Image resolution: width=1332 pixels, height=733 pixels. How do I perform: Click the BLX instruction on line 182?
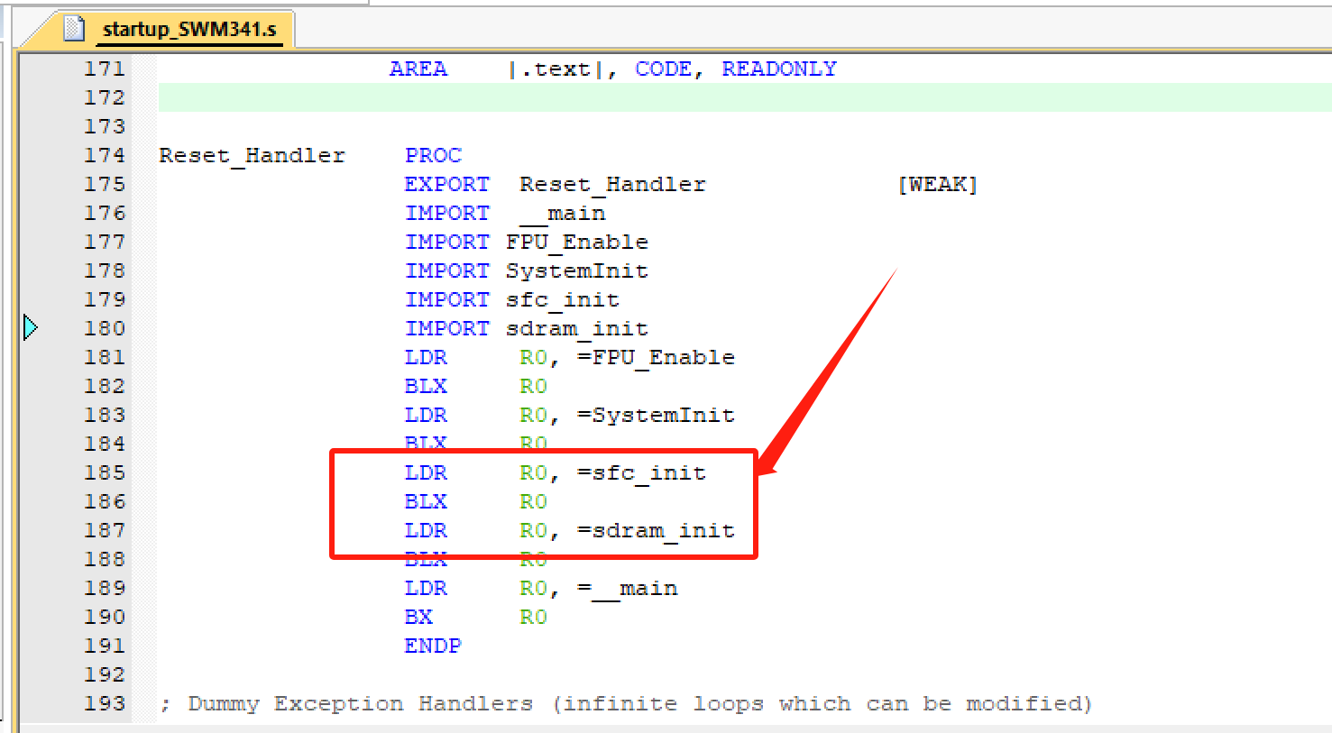click(426, 386)
